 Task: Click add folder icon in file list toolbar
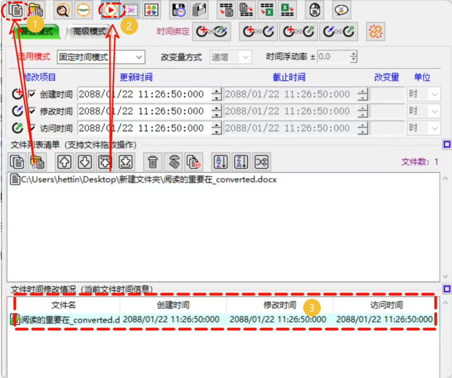(37, 162)
